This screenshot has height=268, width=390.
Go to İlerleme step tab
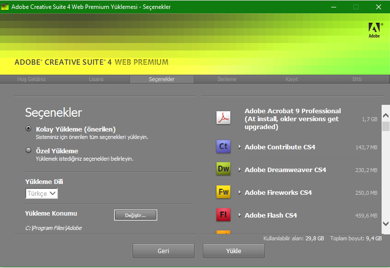tap(227, 79)
